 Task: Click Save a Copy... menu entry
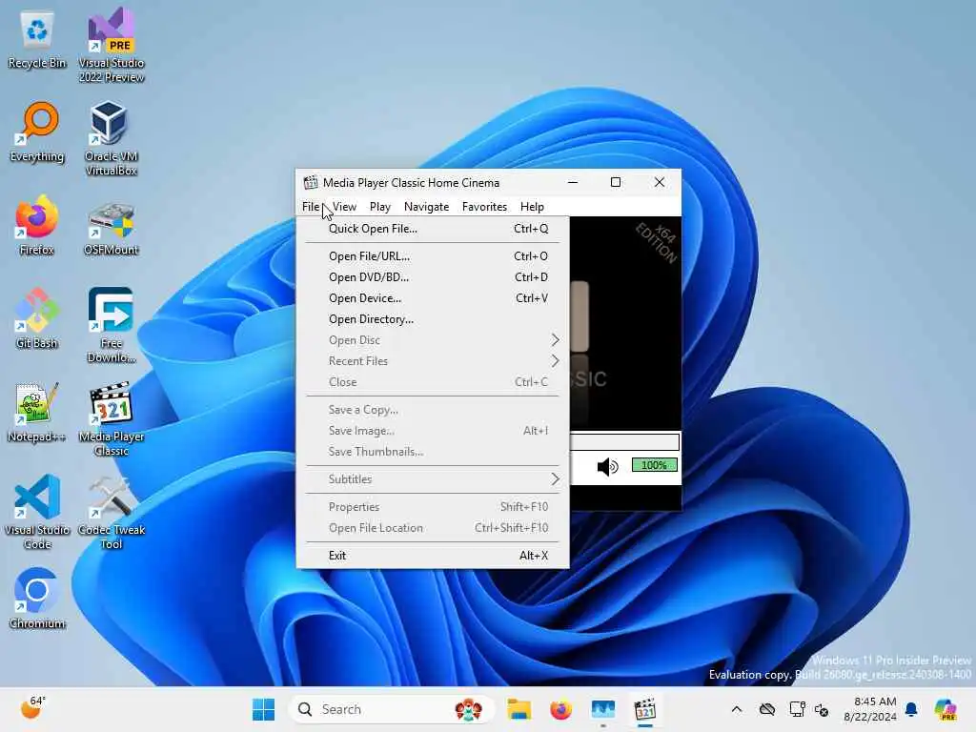tap(433, 410)
